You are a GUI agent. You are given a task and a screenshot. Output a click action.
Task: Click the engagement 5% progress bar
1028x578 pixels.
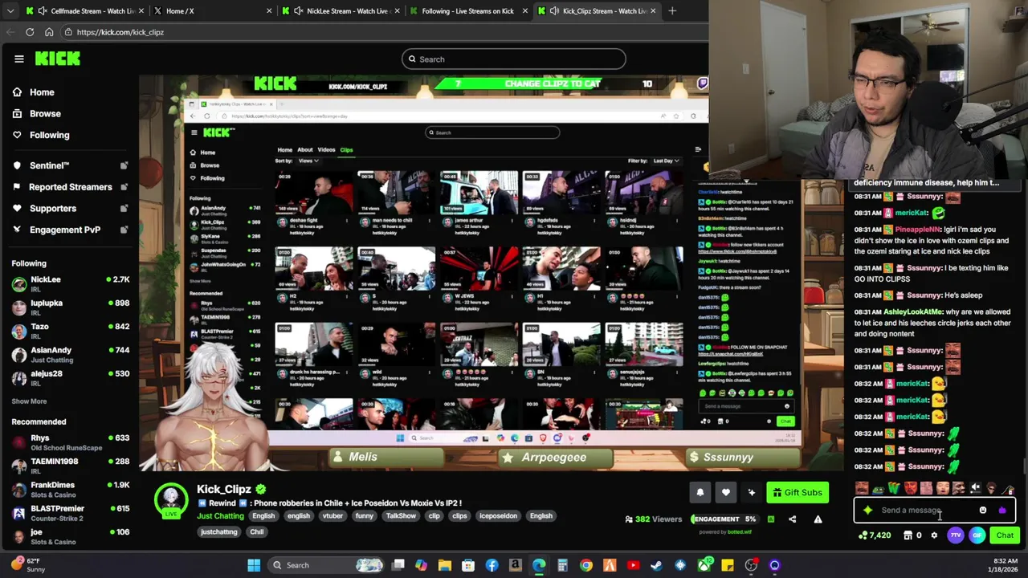(724, 519)
